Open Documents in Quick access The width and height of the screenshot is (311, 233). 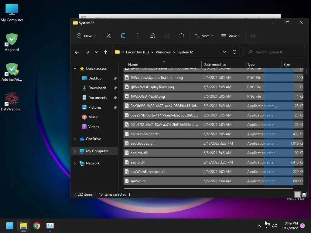point(97,98)
